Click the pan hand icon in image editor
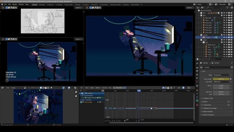Image resolution: width=234 pixels, height=132 pixels. 76,96
